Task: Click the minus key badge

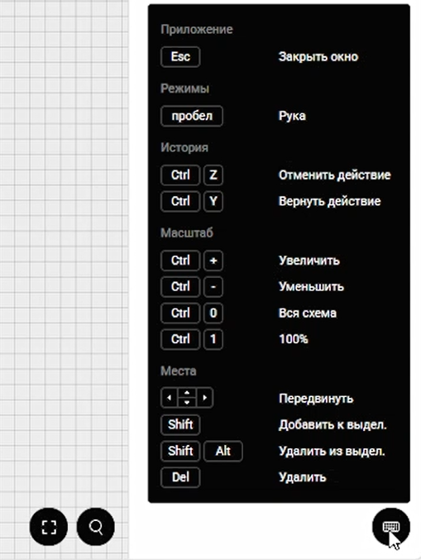Action: 213,287
